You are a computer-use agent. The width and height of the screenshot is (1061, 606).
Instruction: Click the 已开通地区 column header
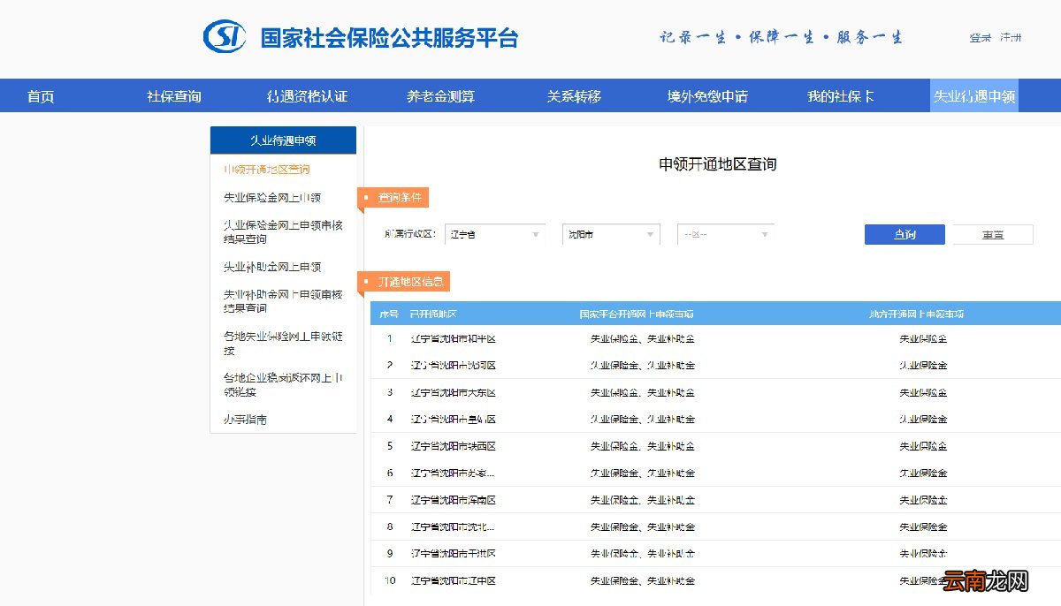coord(433,314)
